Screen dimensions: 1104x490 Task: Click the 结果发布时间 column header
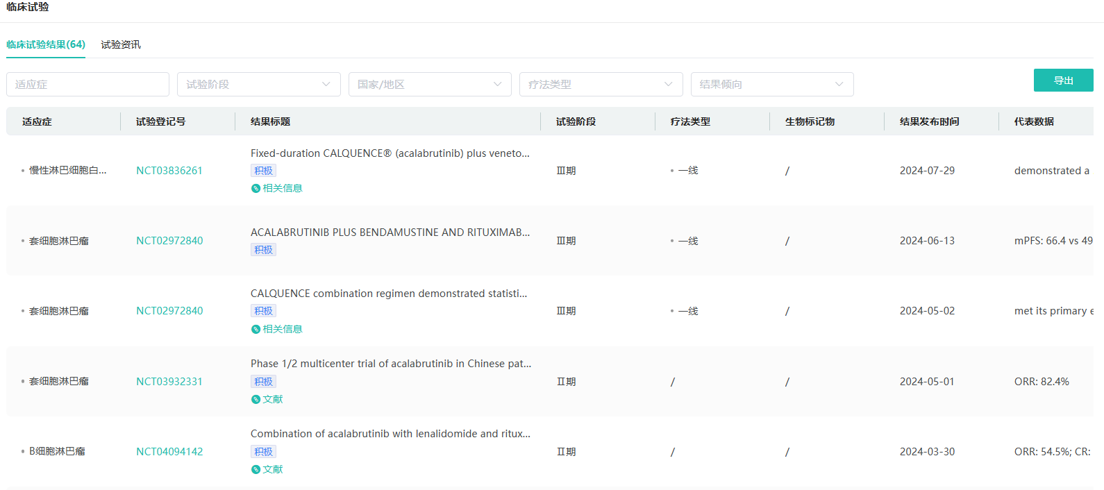pos(929,121)
